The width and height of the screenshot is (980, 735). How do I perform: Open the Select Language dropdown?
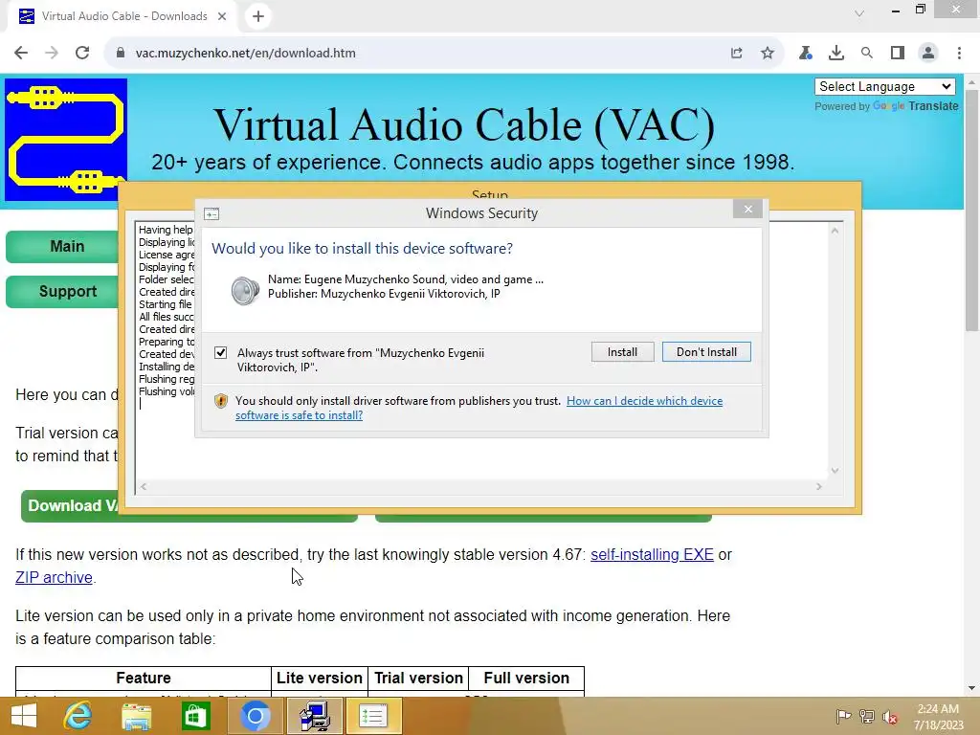click(885, 86)
